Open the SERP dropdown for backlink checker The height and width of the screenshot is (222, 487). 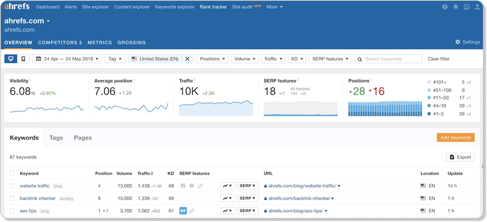click(x=248, y=199)
